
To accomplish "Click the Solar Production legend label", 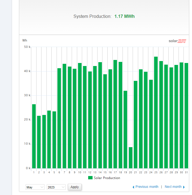I will [x=107, y=178].
